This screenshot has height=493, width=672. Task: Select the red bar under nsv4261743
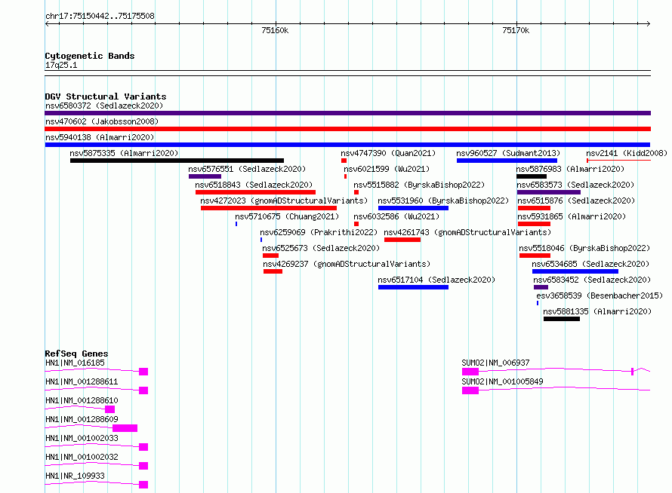[x=402, y=240]
